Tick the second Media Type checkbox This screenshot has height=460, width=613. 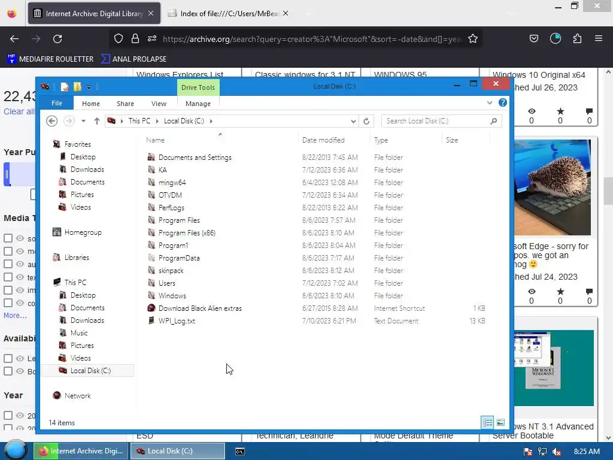(x=8, y=251)
